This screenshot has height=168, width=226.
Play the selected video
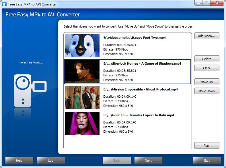(207, 146)
